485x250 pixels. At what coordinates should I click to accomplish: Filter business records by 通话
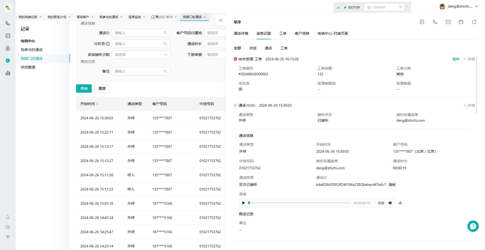coord(268,48)
